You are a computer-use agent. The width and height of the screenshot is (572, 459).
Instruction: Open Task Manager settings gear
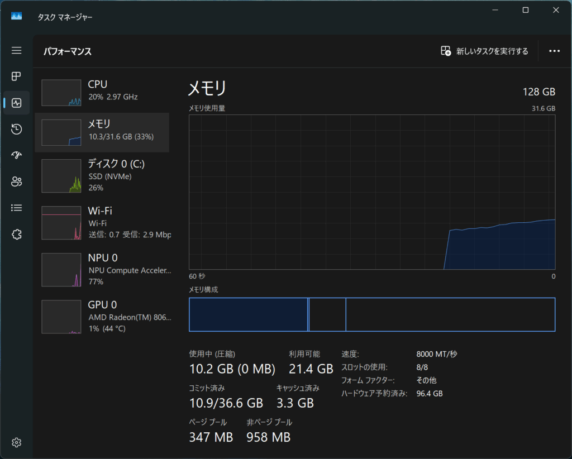tap(16, 443)
